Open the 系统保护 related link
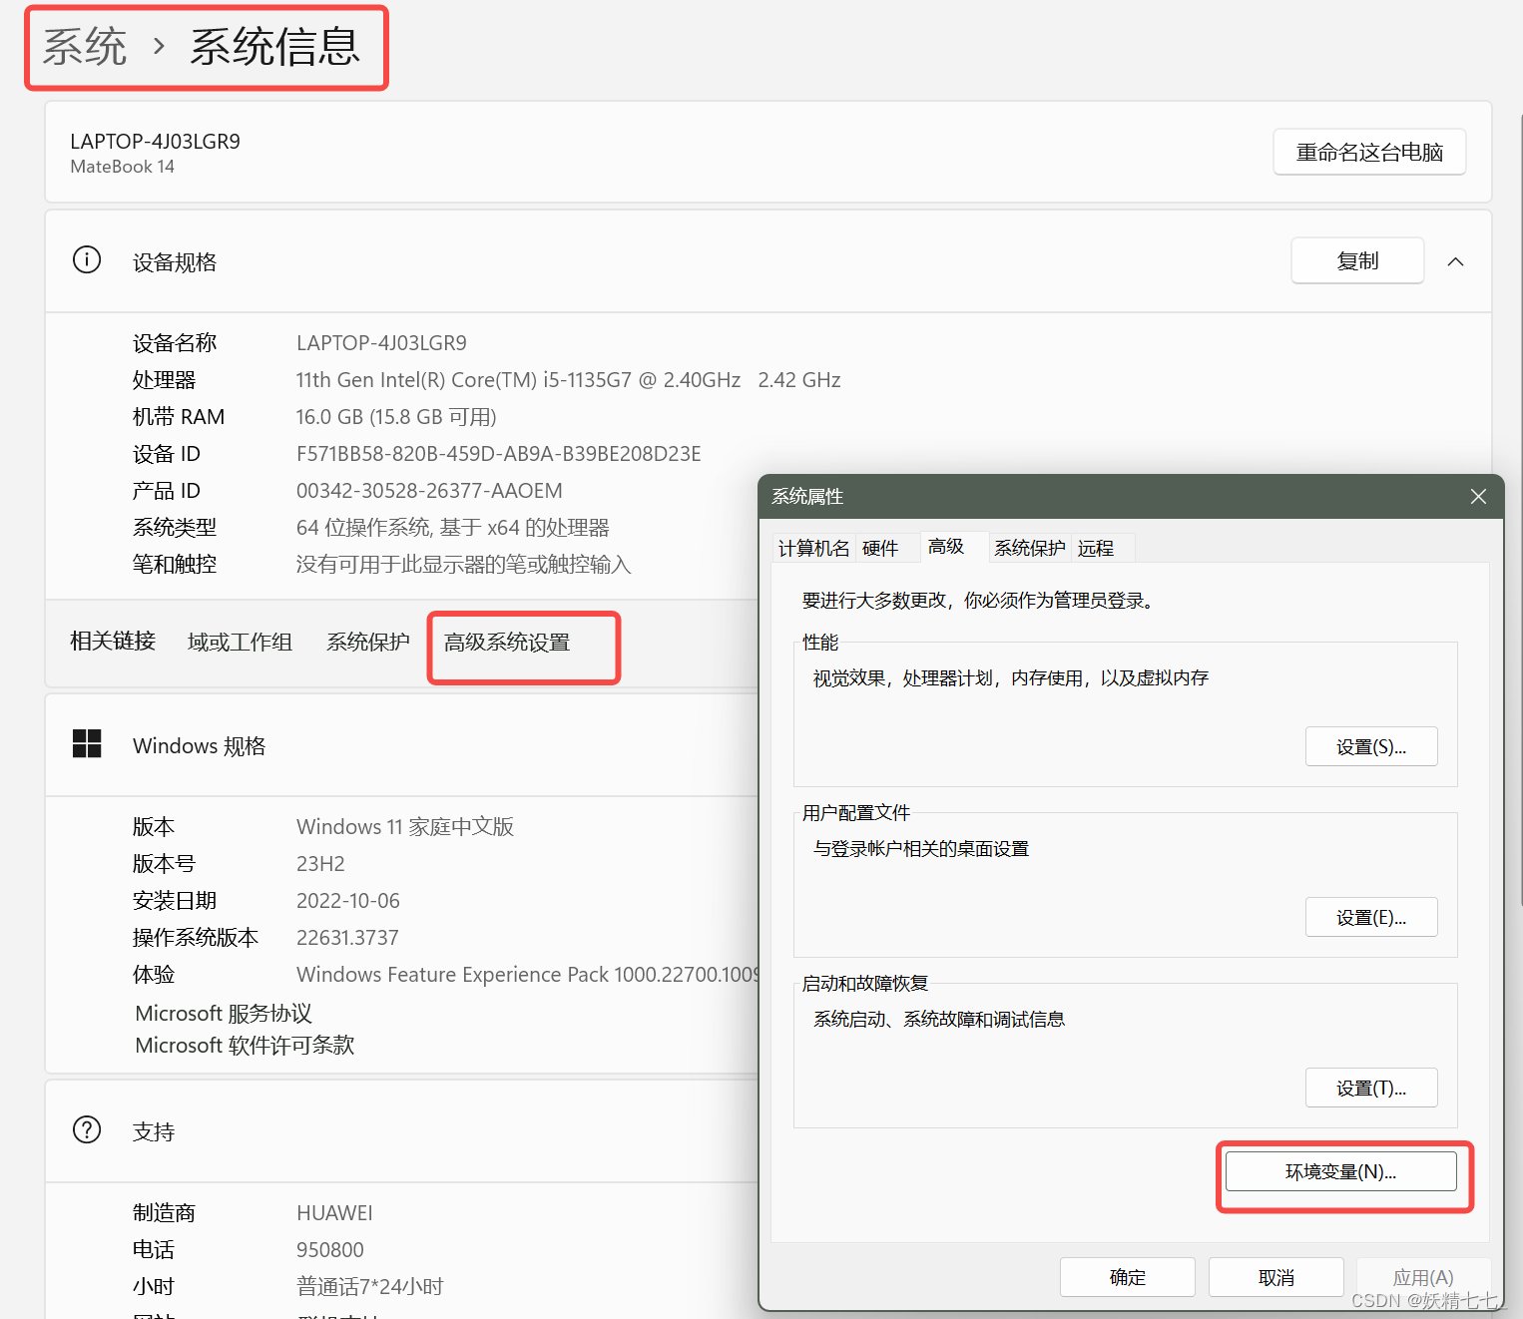The height and width of the screenshot is (1319, 1523). click(368, 642)
